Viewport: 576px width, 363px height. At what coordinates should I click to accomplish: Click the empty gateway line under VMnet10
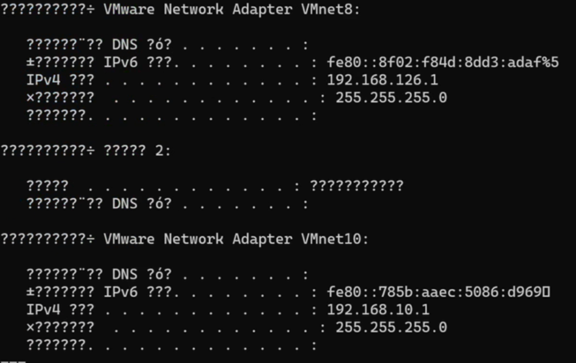point(172,346)
